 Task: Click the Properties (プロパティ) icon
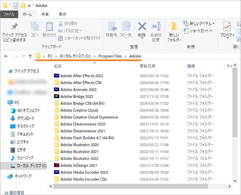point(227,26)
